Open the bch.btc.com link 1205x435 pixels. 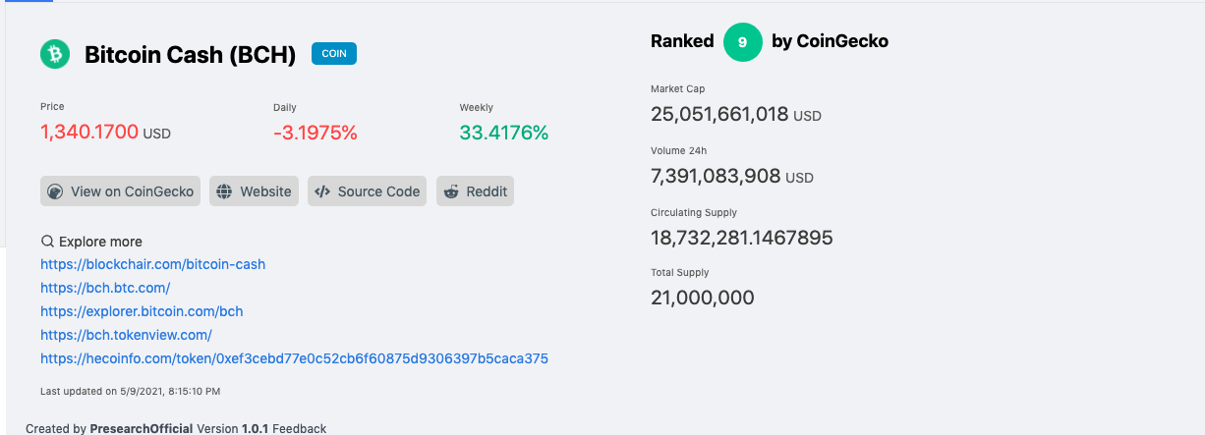pos(105,288)
